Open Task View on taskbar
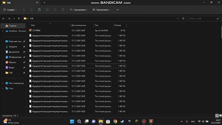 click(x=86, y=122)
